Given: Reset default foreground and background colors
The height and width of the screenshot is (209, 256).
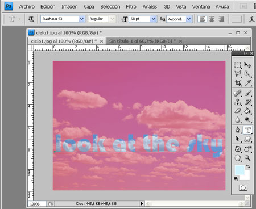Looking at the screenshot, I should (x=236, y=178).
